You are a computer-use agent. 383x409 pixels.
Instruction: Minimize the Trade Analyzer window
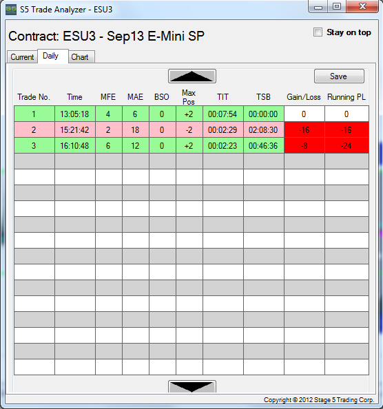coord(318,7)
